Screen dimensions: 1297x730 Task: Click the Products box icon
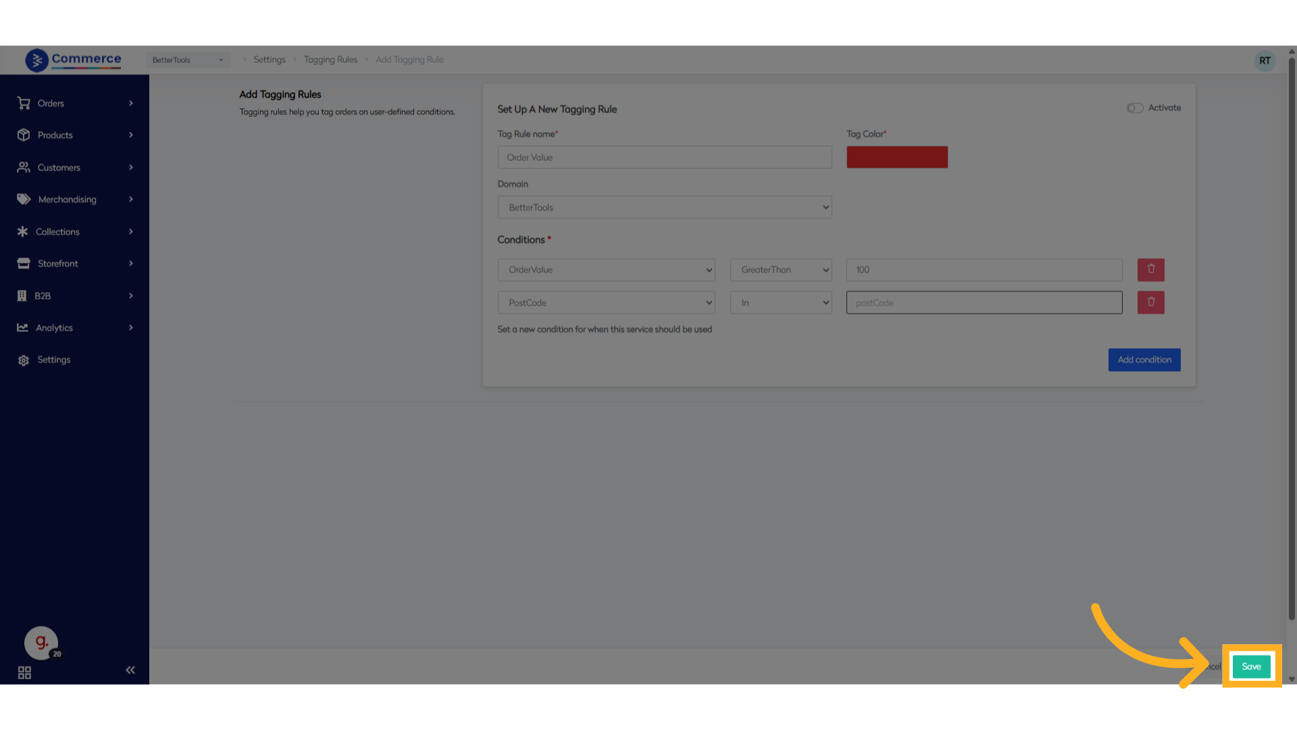click(24, 135)
